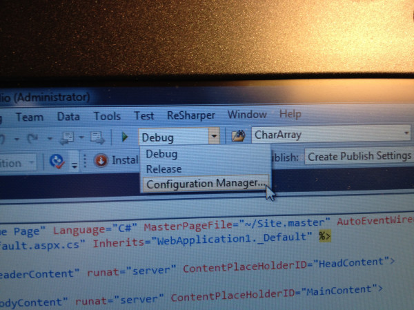Click the Navigate Backward icon
This screenshot has height=310, width=414.
tap(66, 137)
